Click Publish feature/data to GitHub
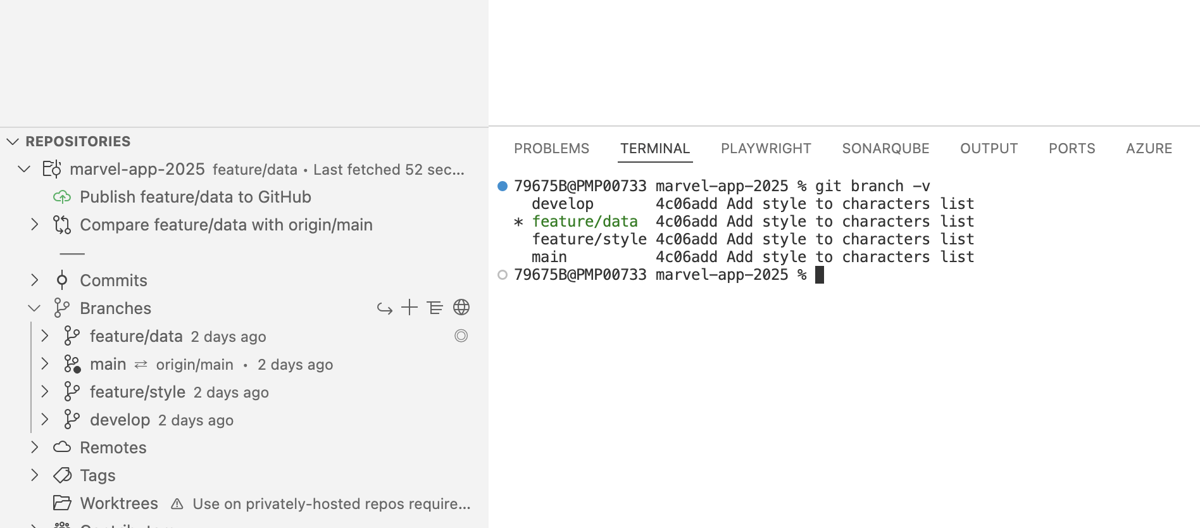Viewport: 1200px width, 528px height. click(x=196, y=197)
